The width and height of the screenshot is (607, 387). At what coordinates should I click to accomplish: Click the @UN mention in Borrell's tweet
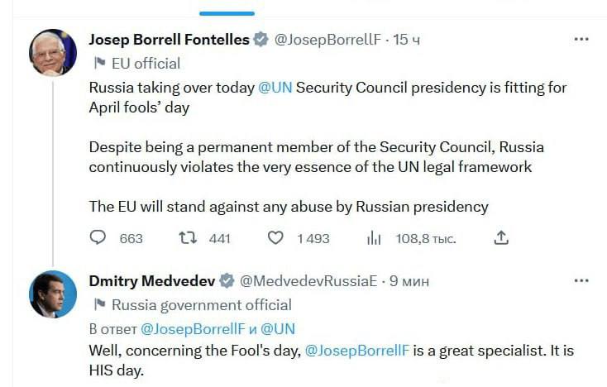pyautogui.click(x=275, y=88)
